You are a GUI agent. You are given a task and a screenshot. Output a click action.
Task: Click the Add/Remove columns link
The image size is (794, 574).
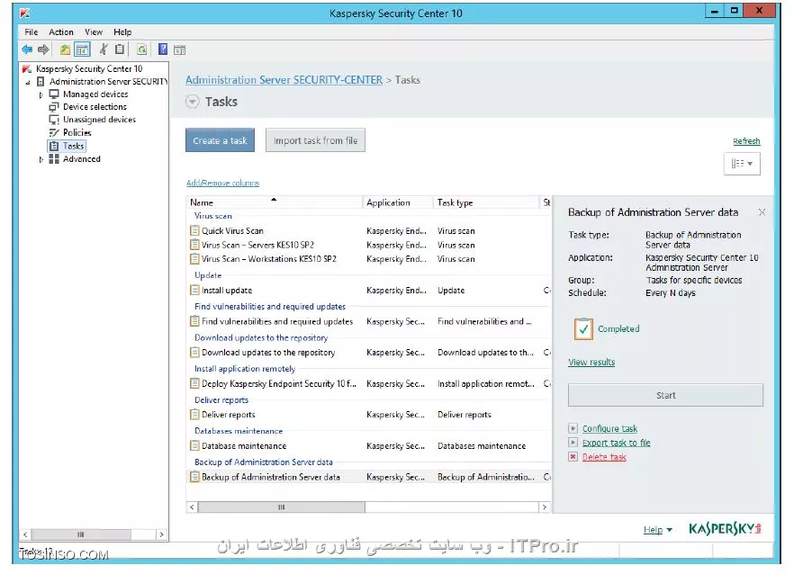(x=222, y=183)
